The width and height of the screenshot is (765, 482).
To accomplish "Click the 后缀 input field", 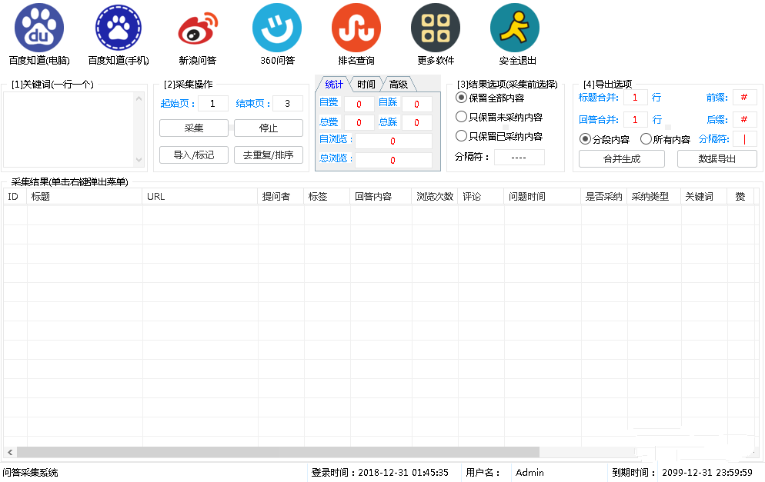I will tap(744, 119).
